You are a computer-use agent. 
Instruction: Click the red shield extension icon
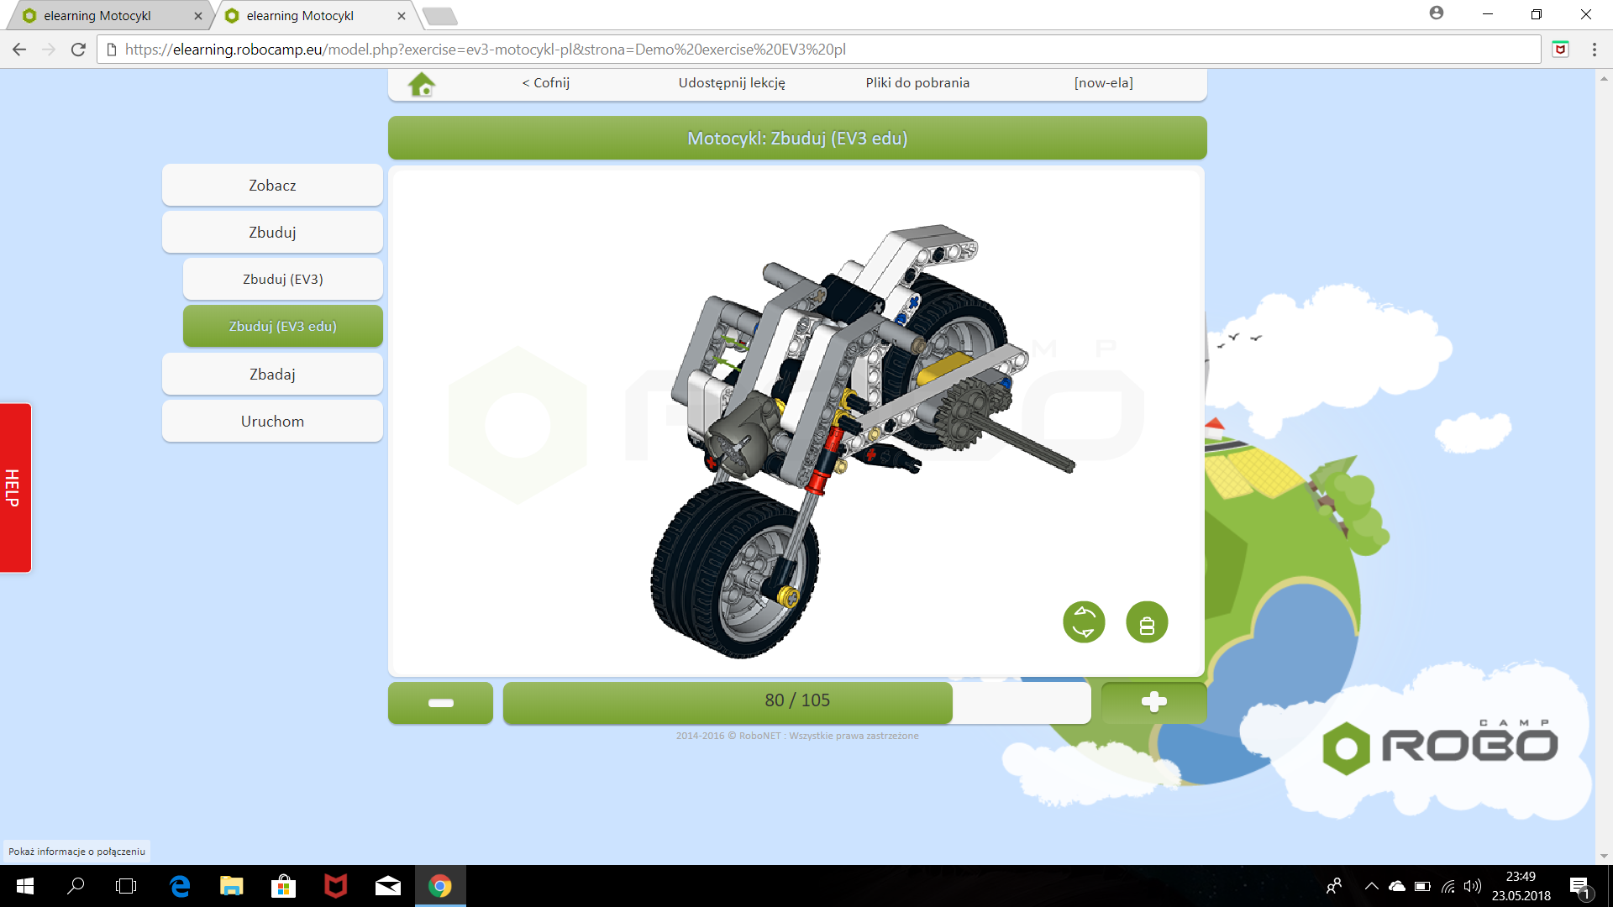(1561, 50)
